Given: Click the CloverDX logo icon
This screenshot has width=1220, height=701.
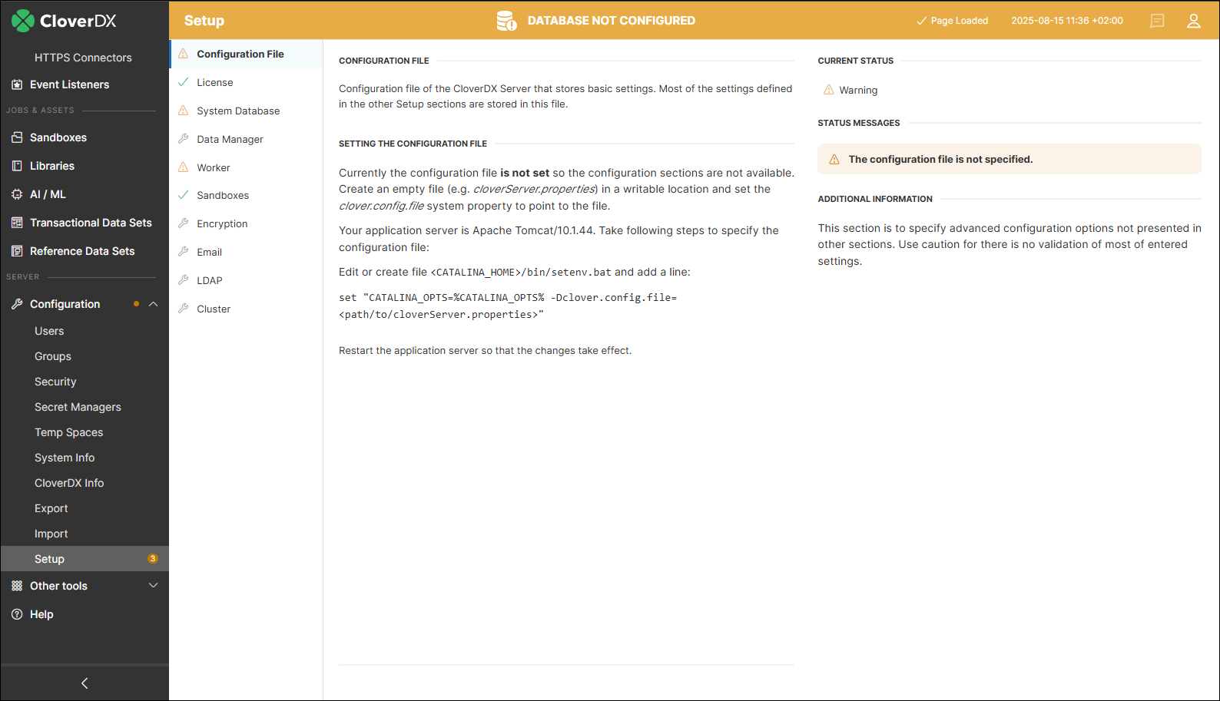Looking at the screenshot, I should tap(23, 21).
